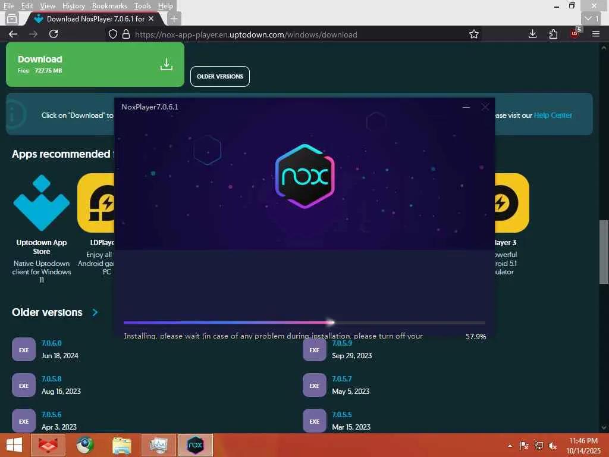Click the network tray icon
The width and height of the screenshot is (609, 457).
point(539,446)
